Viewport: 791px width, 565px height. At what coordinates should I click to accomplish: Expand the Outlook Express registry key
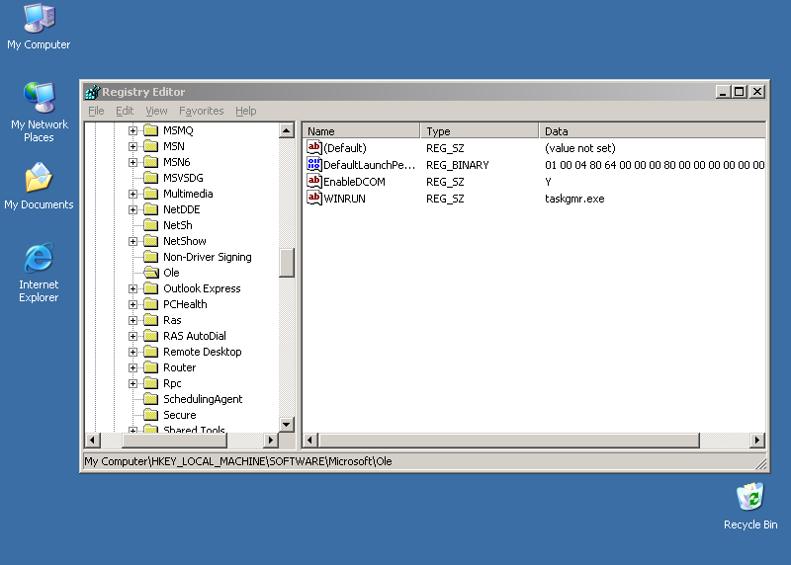point(132,288)
